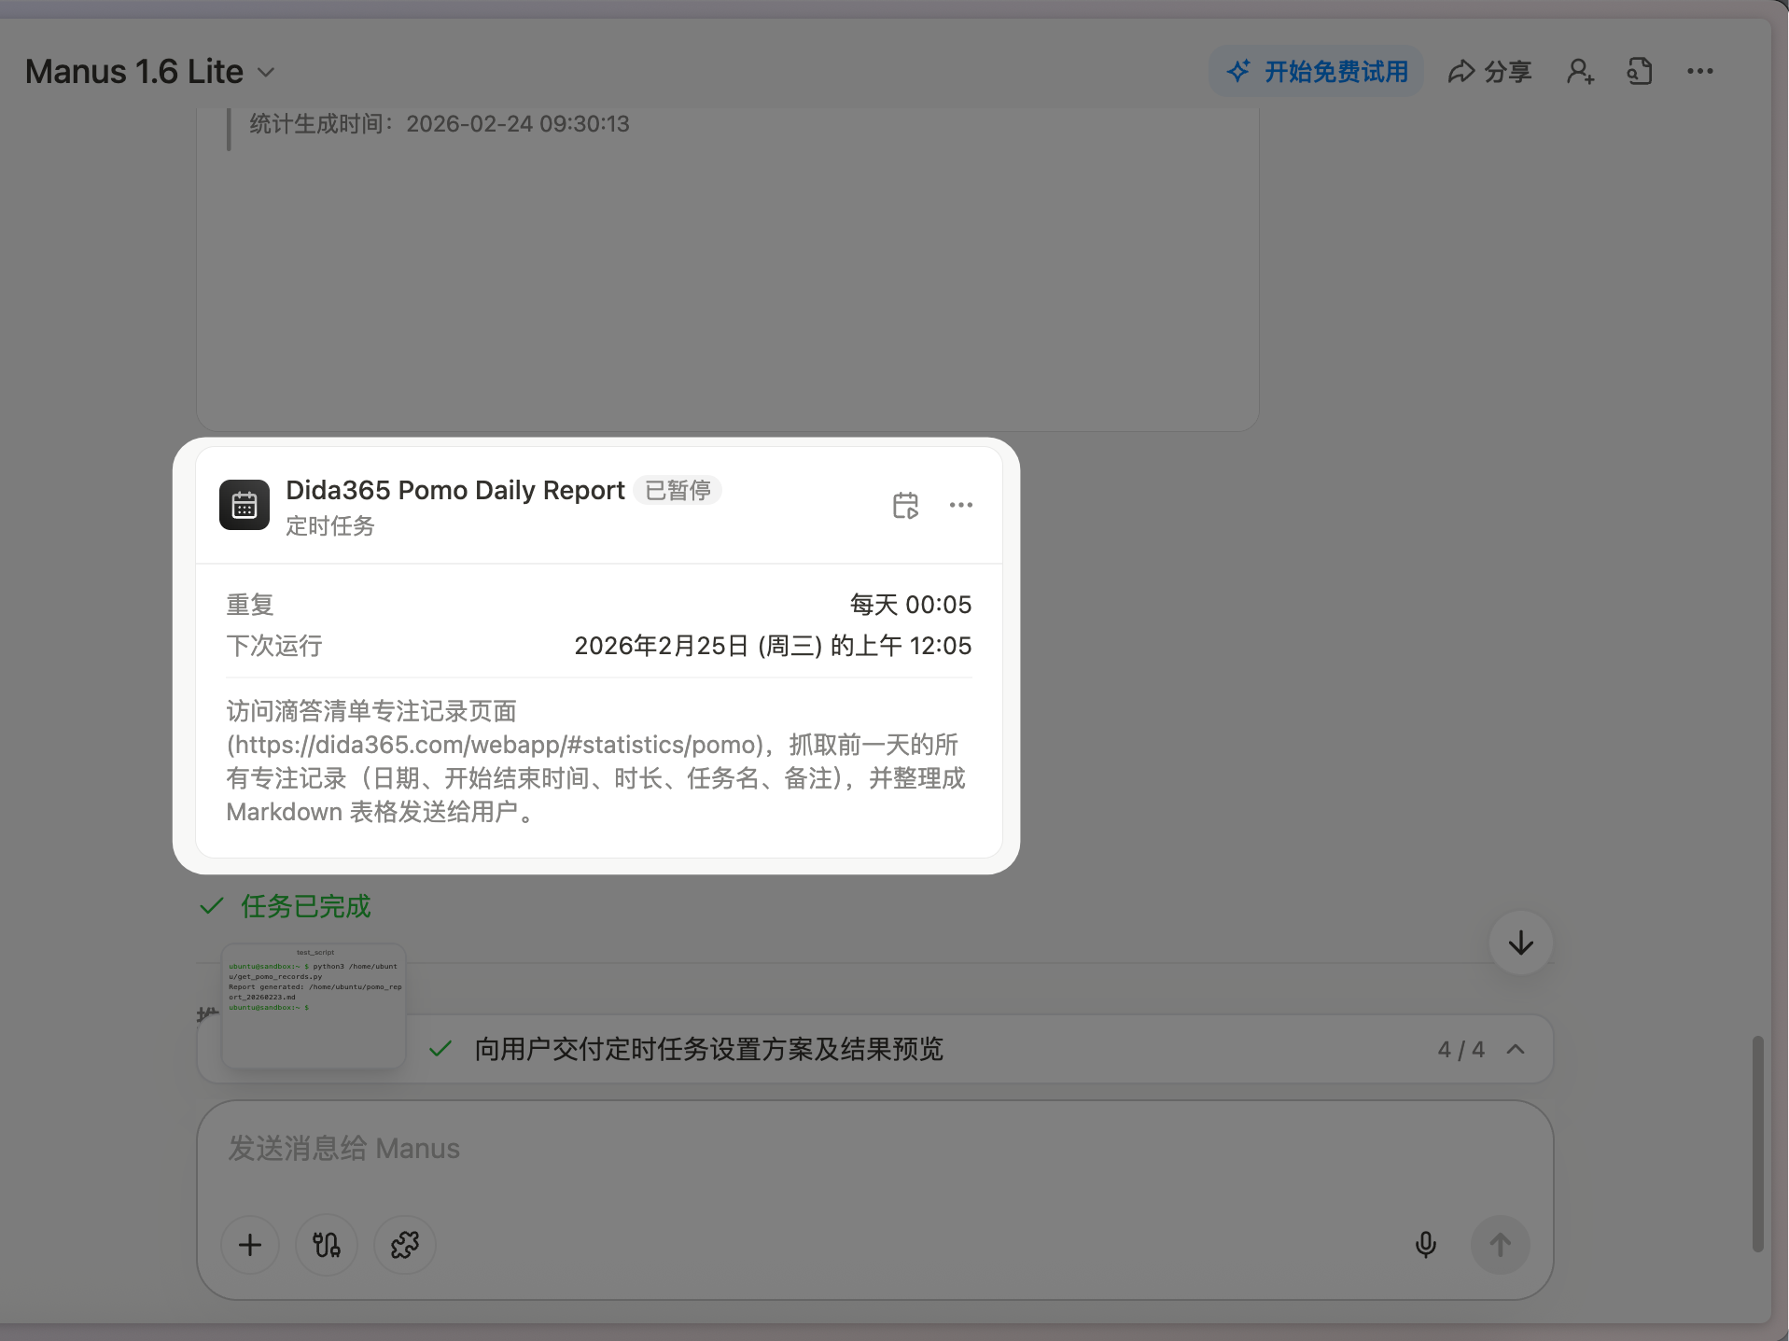
Task: Open the connectors tool icon
Action: (x=327, y=1245)
